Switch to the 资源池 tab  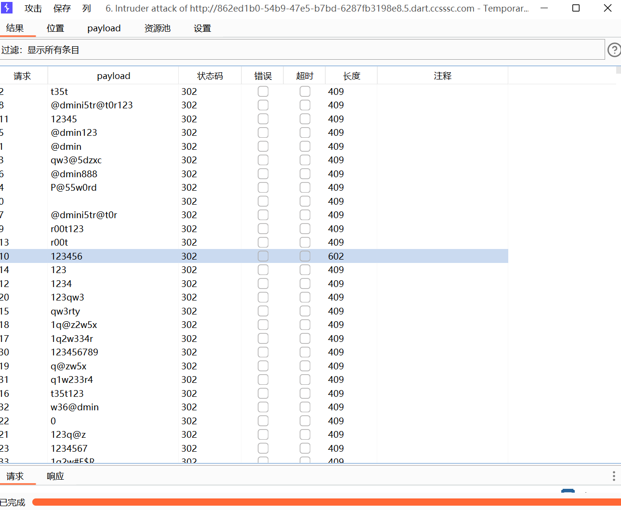158,28
